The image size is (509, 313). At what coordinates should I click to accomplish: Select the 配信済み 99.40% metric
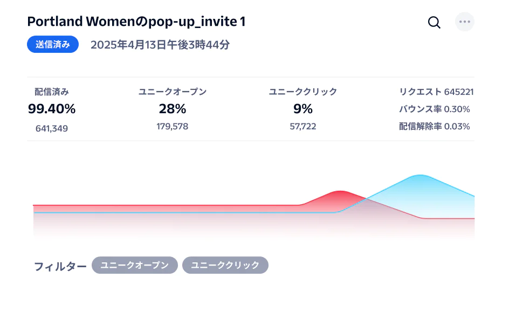[52, 109]
